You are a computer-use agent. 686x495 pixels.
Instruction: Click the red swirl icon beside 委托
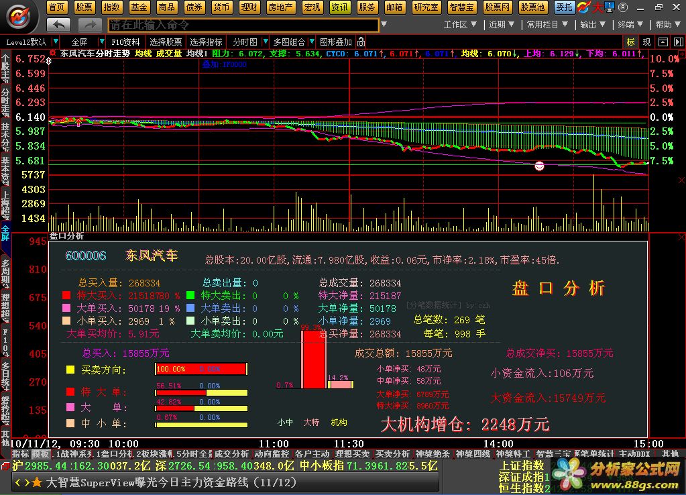click(583, 7)
